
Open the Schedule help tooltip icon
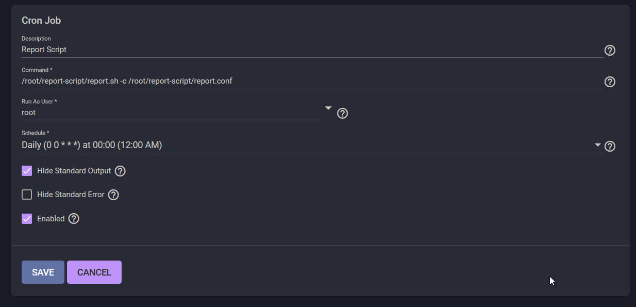tap(610, 146)
